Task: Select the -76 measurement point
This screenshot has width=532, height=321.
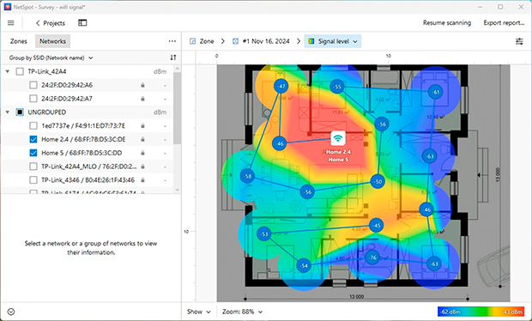Action: [x=372, y=257]
